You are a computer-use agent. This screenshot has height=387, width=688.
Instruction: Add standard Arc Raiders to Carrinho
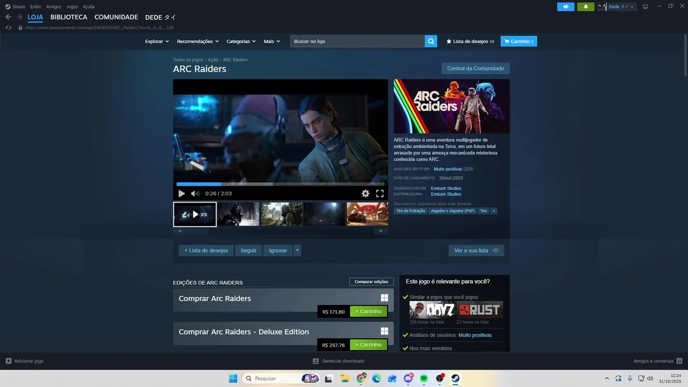tap(368, 311)
